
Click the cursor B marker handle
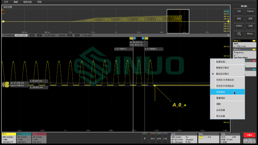143,38
